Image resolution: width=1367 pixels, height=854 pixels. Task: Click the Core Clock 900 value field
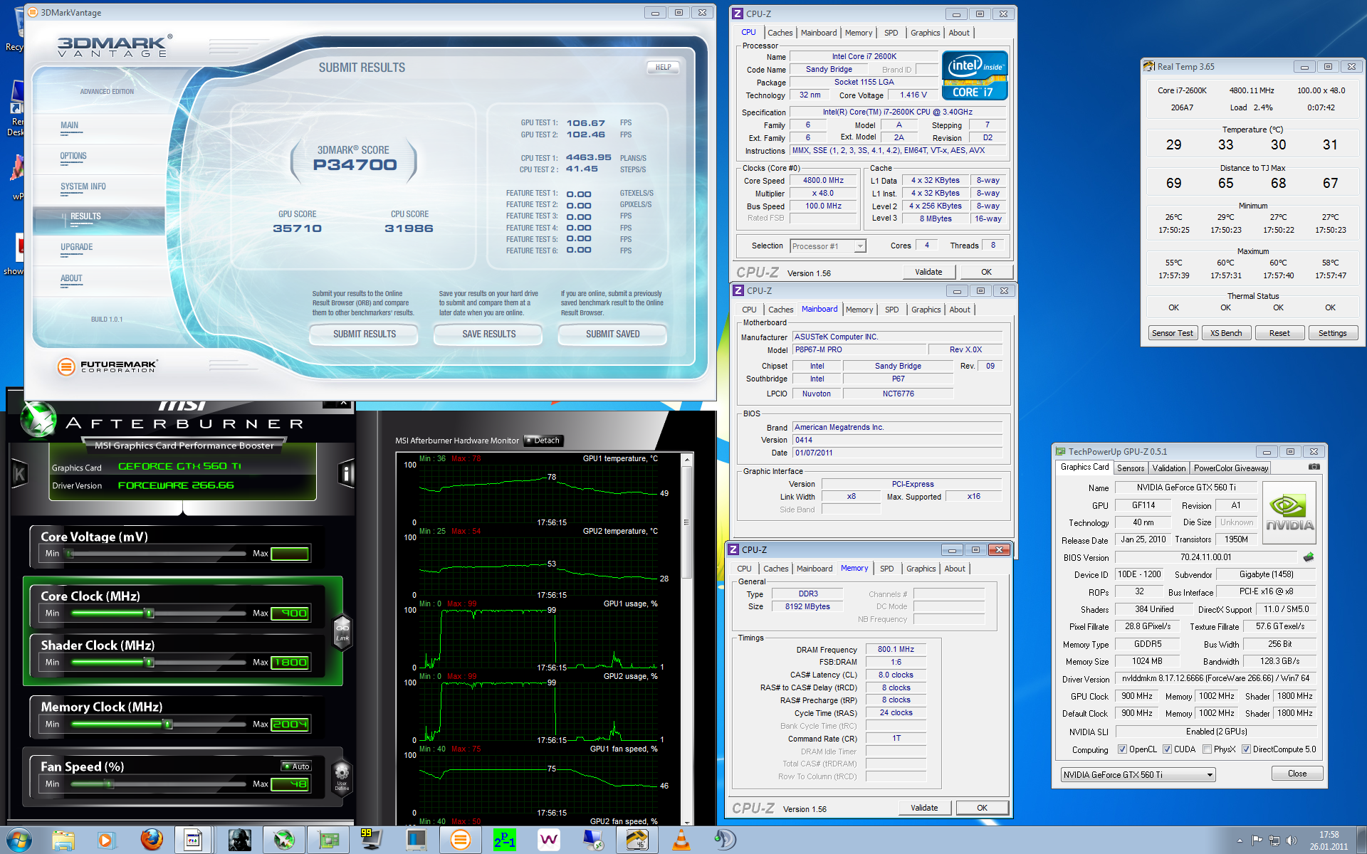[290, 613]
